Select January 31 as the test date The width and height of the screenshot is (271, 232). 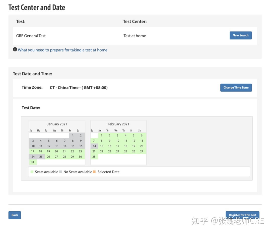33,162
